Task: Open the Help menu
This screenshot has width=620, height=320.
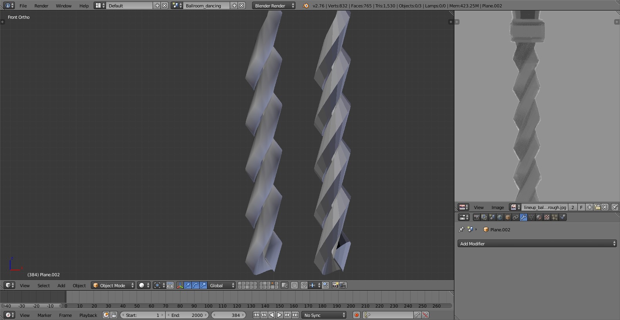Action: point(84,5)
